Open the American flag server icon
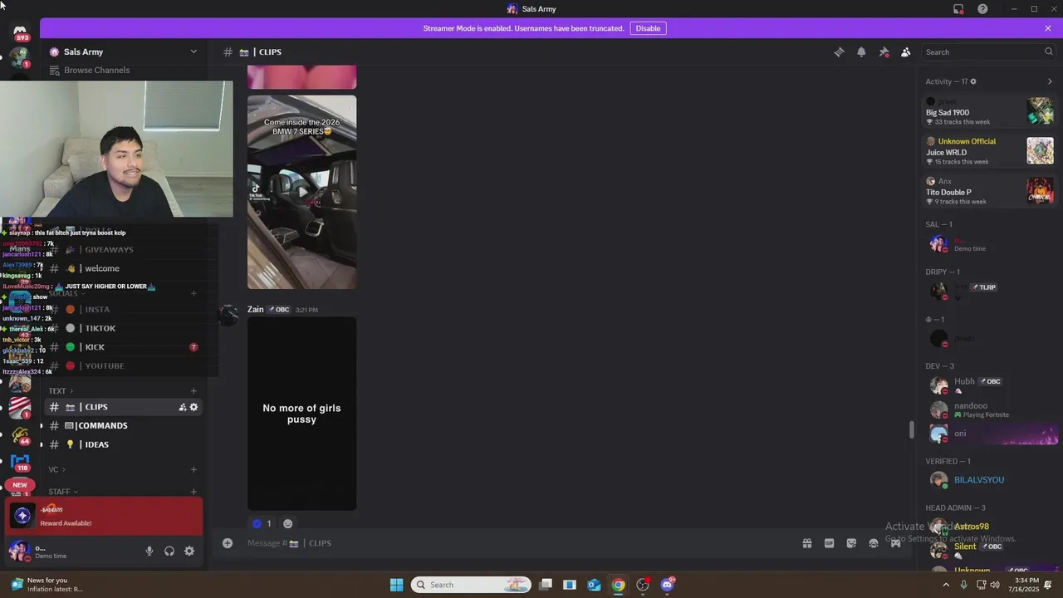The image size is (1063, 598). pos(20,408)
